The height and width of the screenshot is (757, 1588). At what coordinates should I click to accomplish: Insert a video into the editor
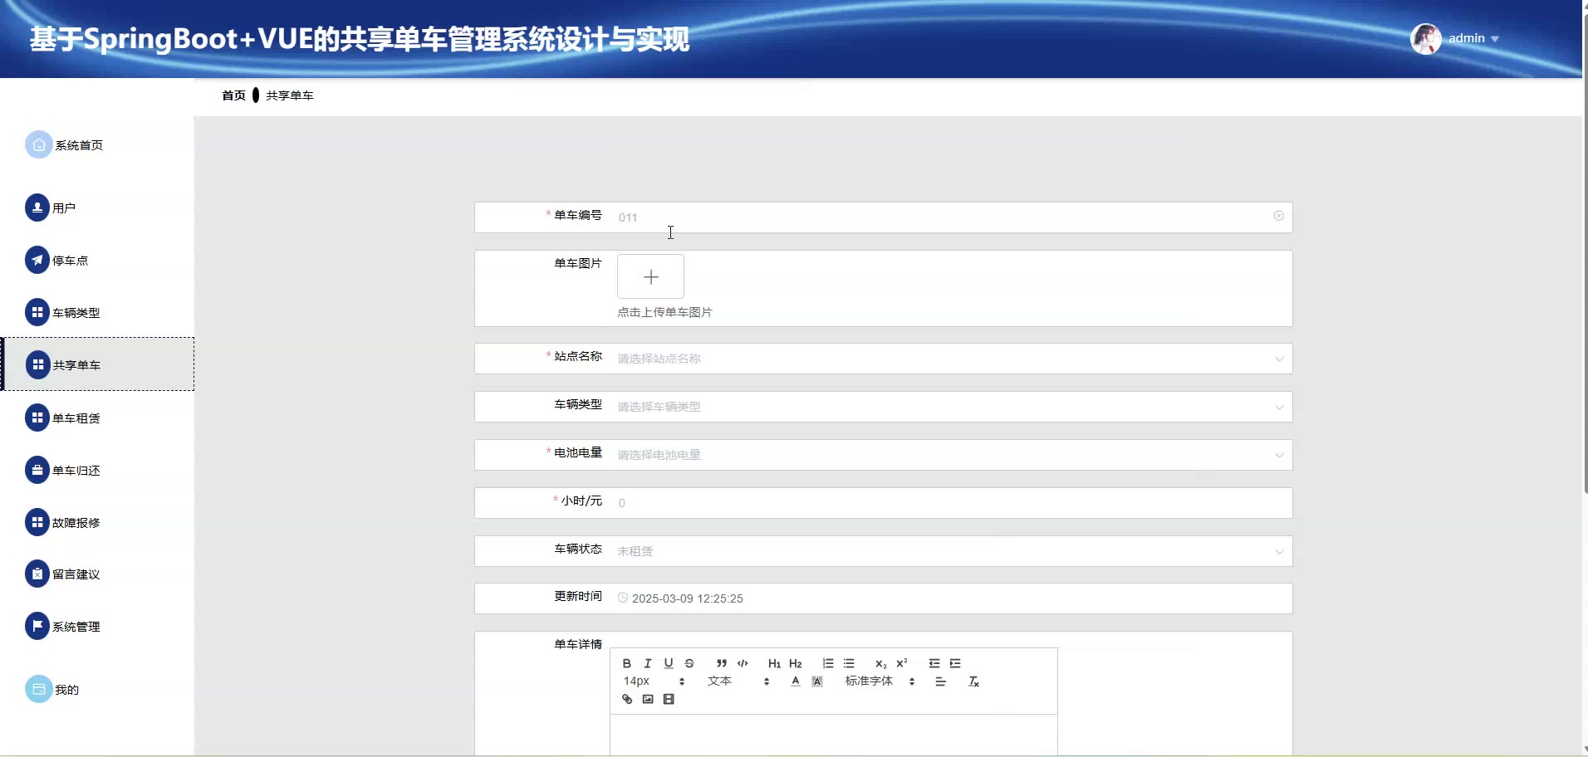coord(669,699)
